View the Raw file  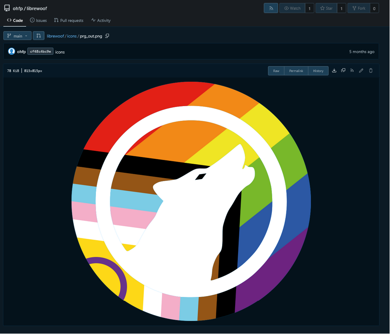276,71
